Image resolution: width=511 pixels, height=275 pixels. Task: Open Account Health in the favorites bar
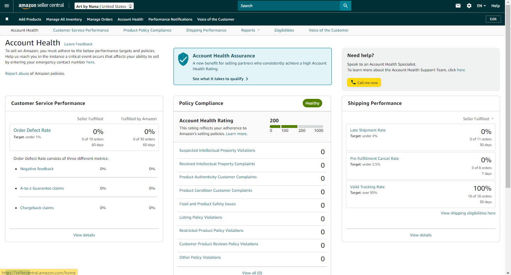(x=130, y=19)
